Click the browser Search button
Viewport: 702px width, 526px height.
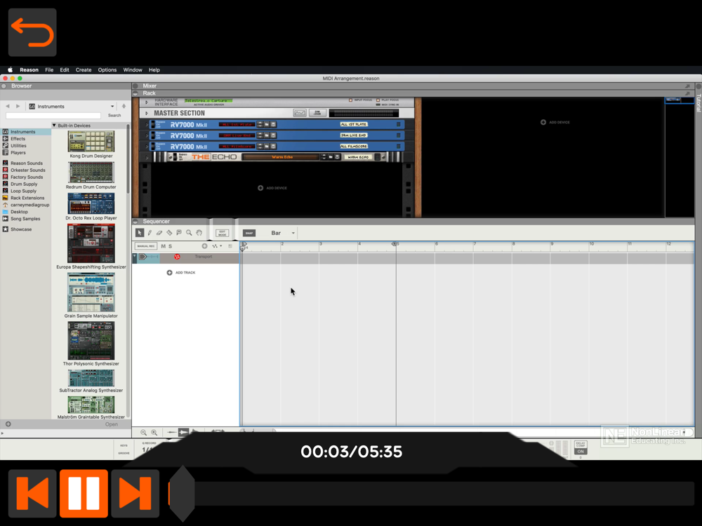114,116
